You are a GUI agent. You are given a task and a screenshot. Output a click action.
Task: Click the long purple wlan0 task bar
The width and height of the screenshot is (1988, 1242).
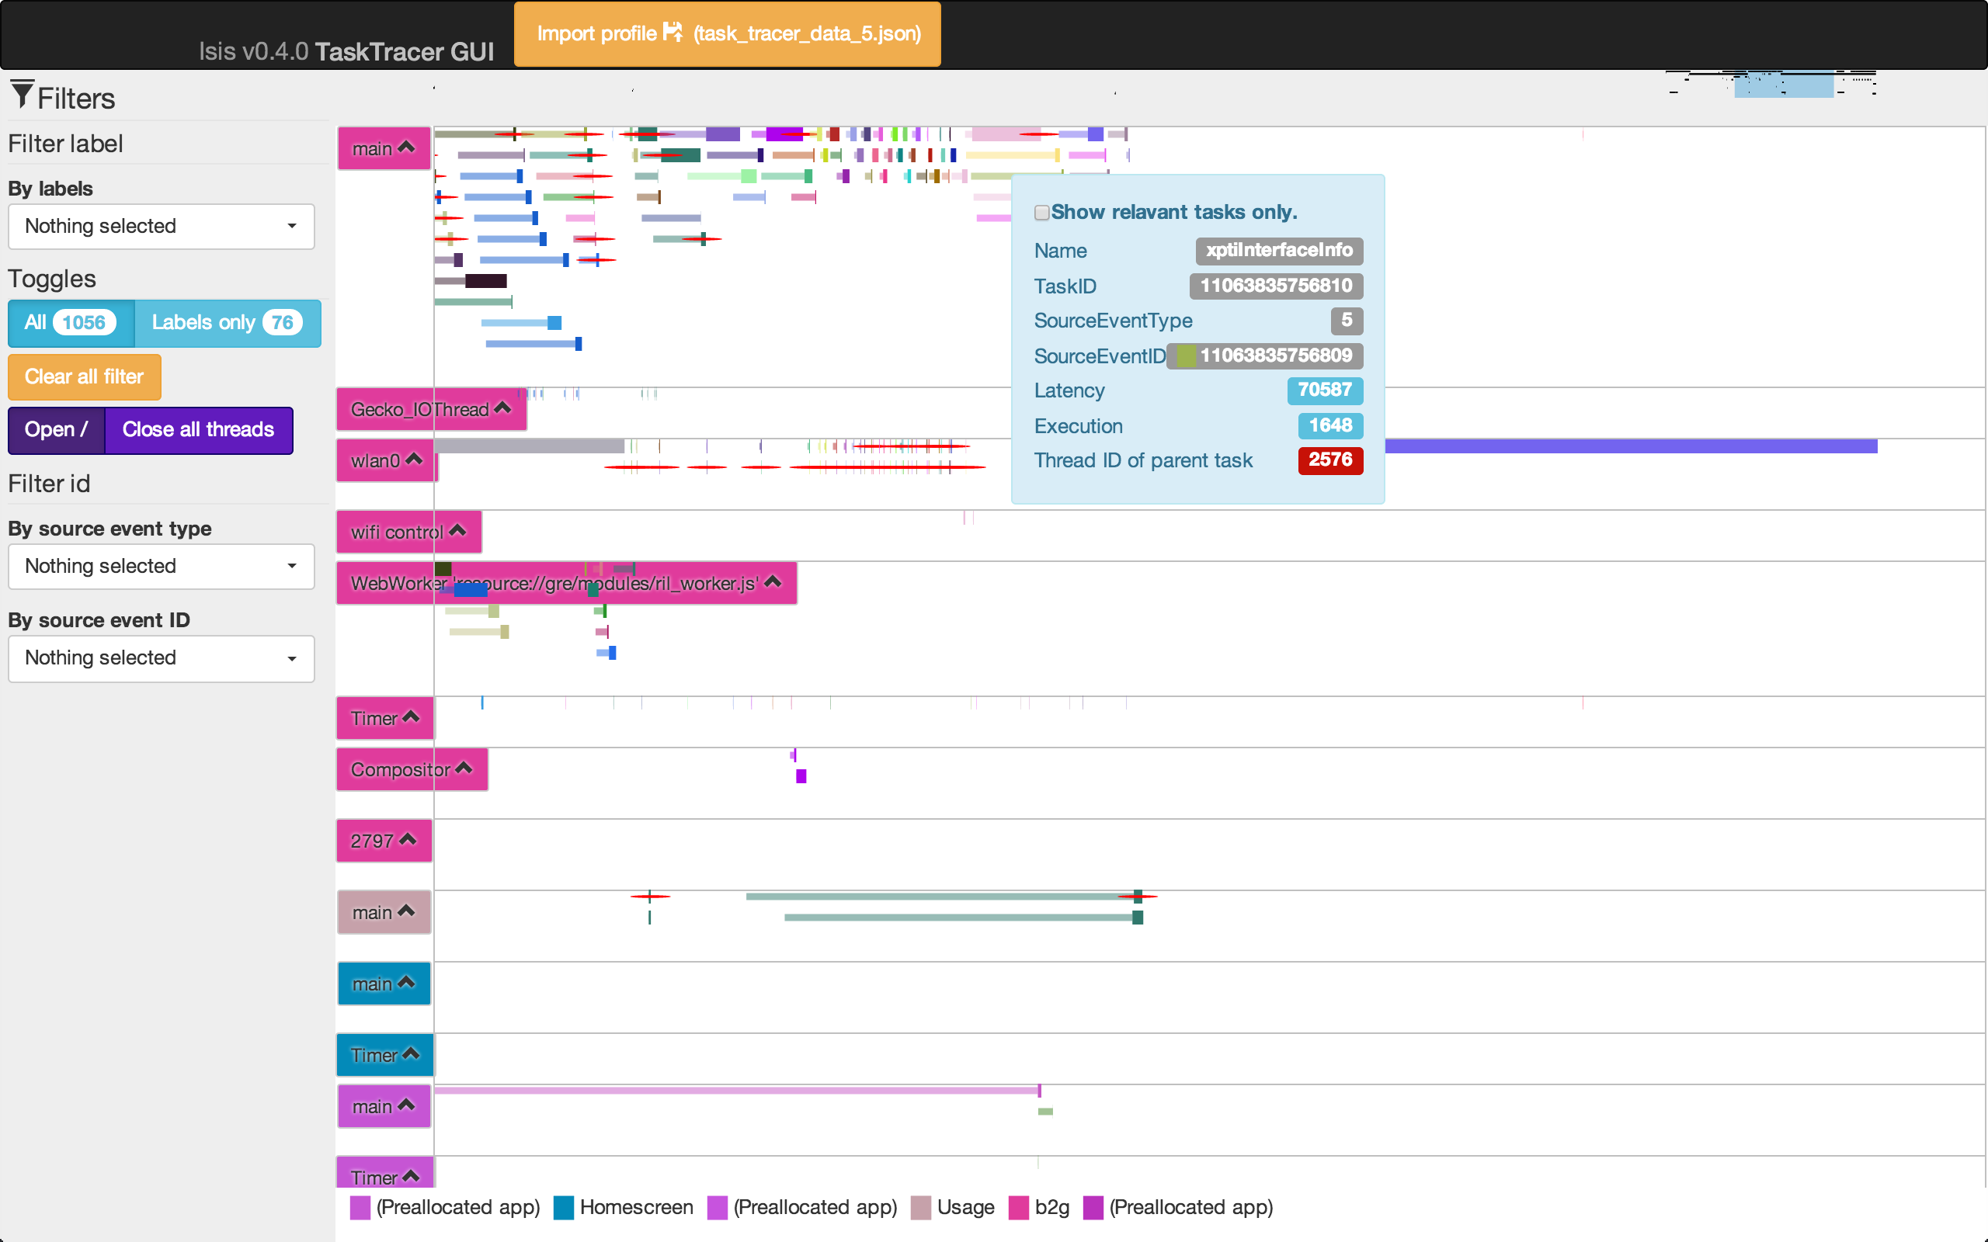(x=1631, y=446)
